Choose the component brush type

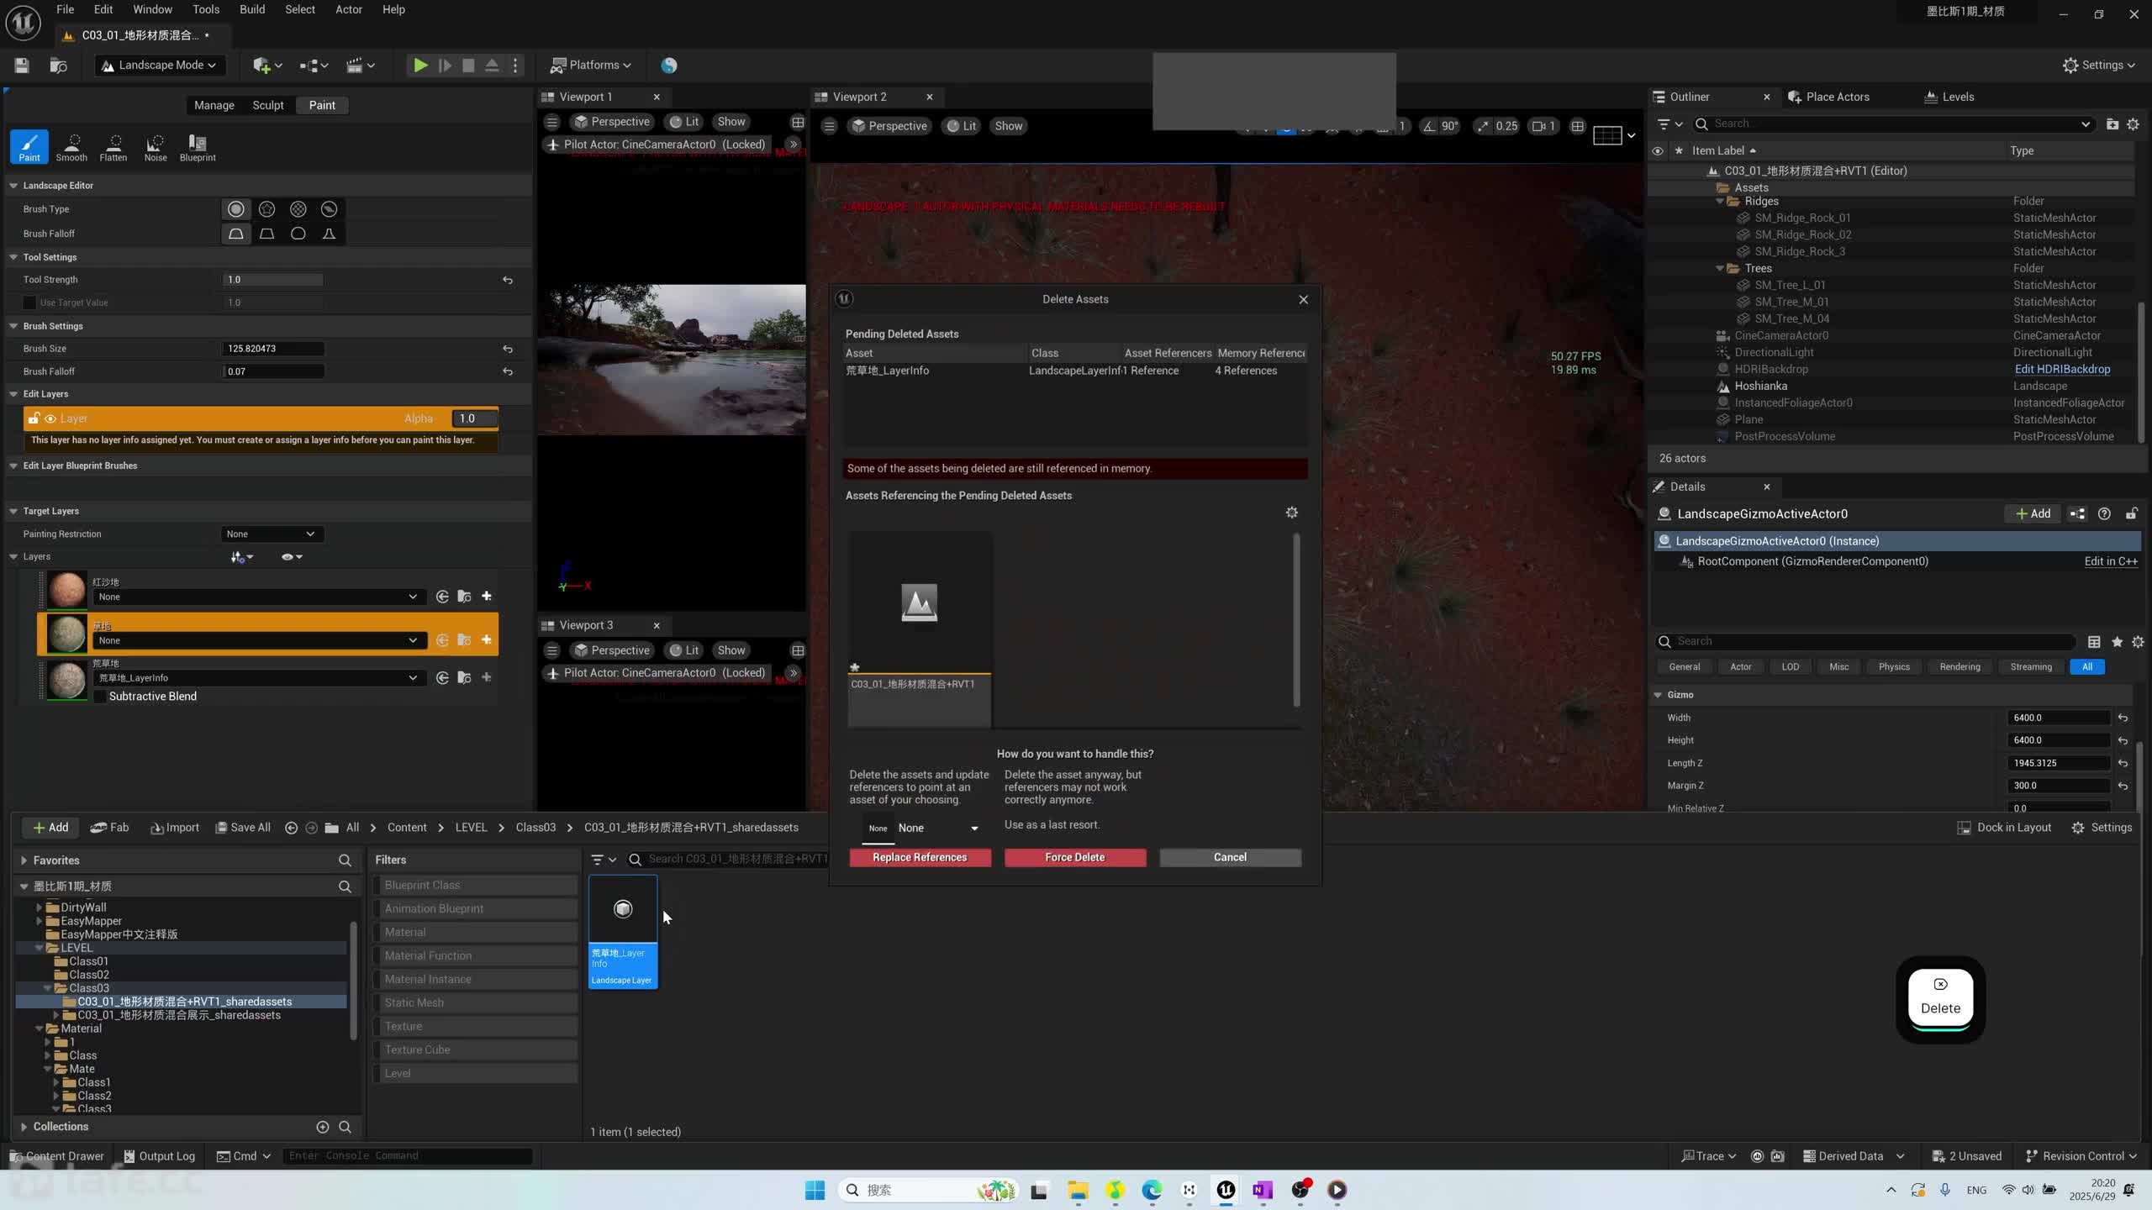click(330, 209)
